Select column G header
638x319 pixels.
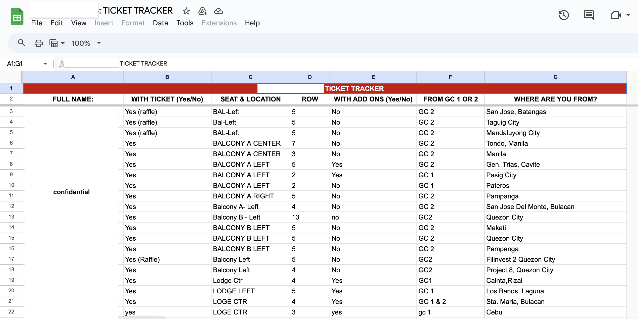pos(556,77)
